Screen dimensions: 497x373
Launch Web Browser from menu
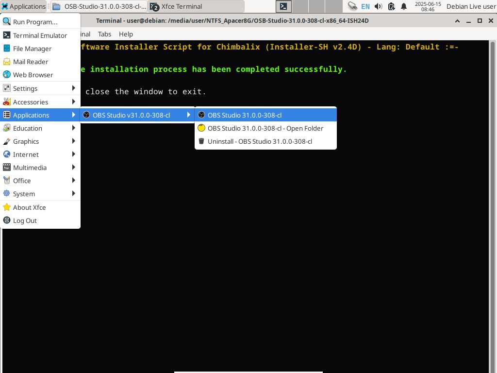40,75
